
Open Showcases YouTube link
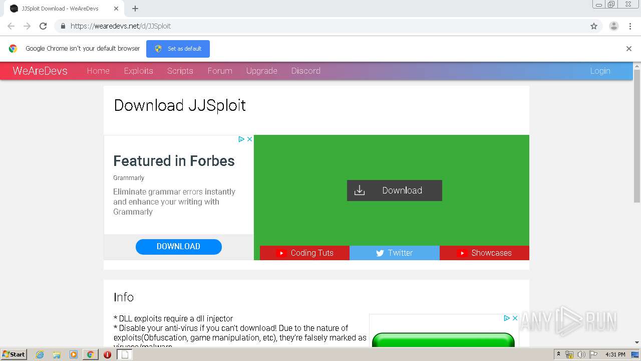[x=484, y=253]
